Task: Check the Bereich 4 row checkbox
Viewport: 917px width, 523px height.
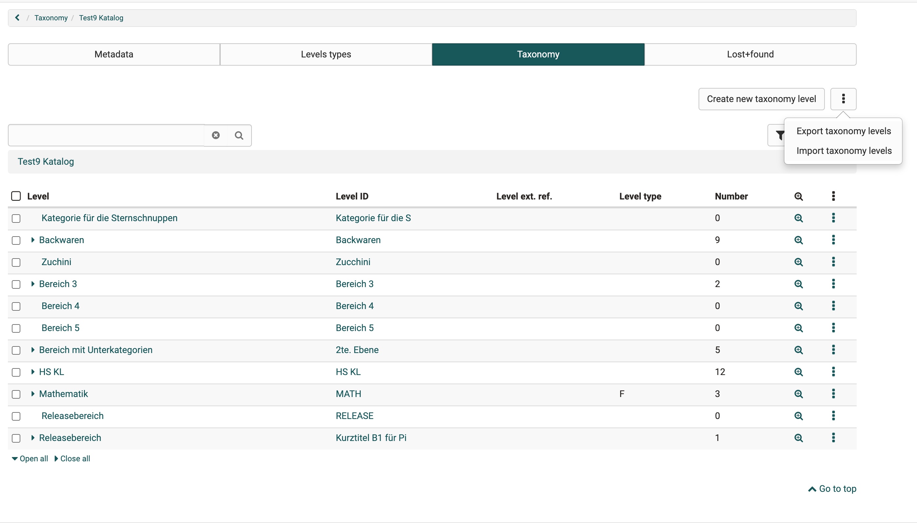Action: [x=16, y=306]
